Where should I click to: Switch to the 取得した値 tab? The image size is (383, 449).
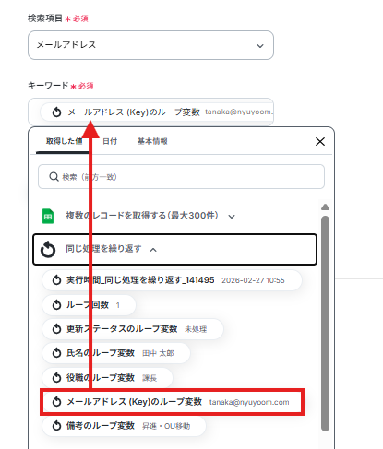coord(64,141)
